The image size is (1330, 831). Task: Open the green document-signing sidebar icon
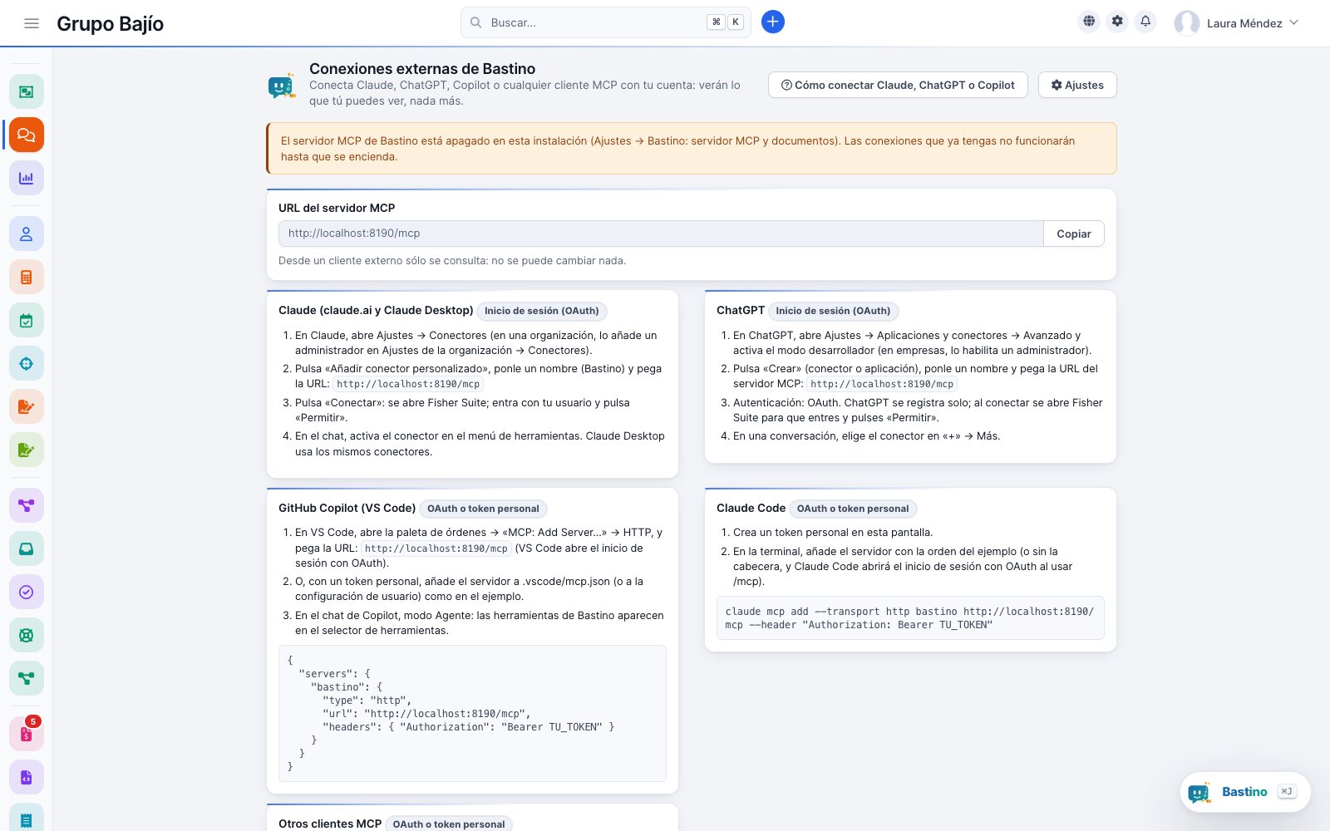pyautogui.click(x=27, y=450)
